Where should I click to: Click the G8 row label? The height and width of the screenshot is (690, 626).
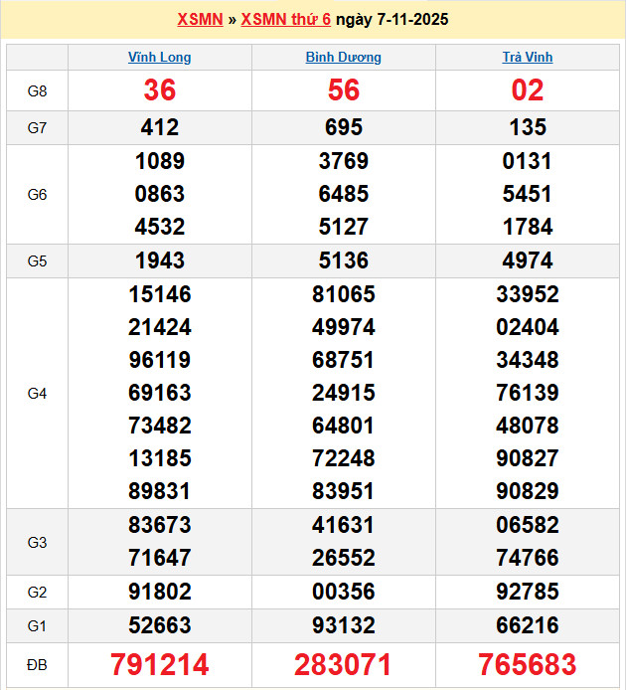point(38,91)
